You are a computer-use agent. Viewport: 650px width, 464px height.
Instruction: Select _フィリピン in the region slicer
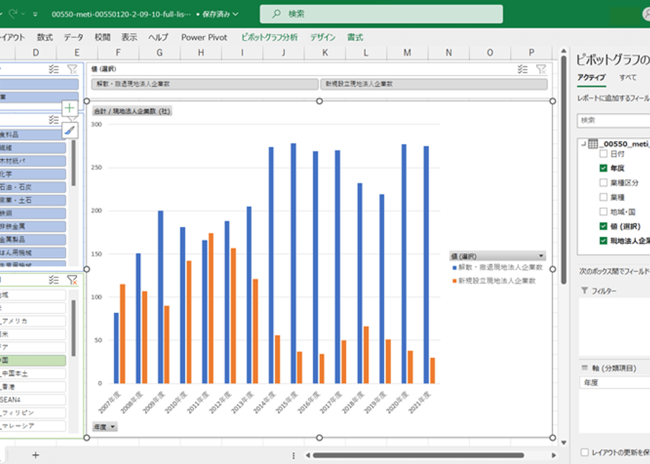coord(33,413)
